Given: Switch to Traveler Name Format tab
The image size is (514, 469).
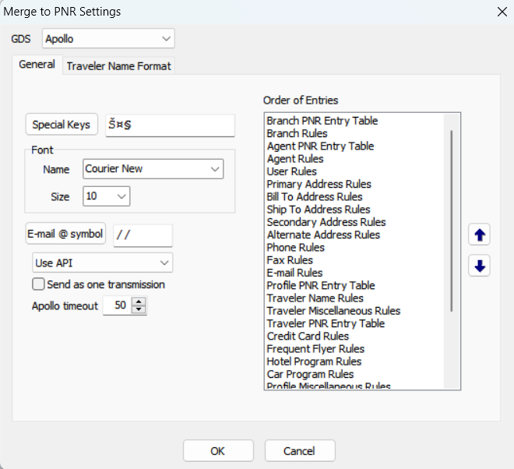Looking at the screenshot, I should (118, 66).
